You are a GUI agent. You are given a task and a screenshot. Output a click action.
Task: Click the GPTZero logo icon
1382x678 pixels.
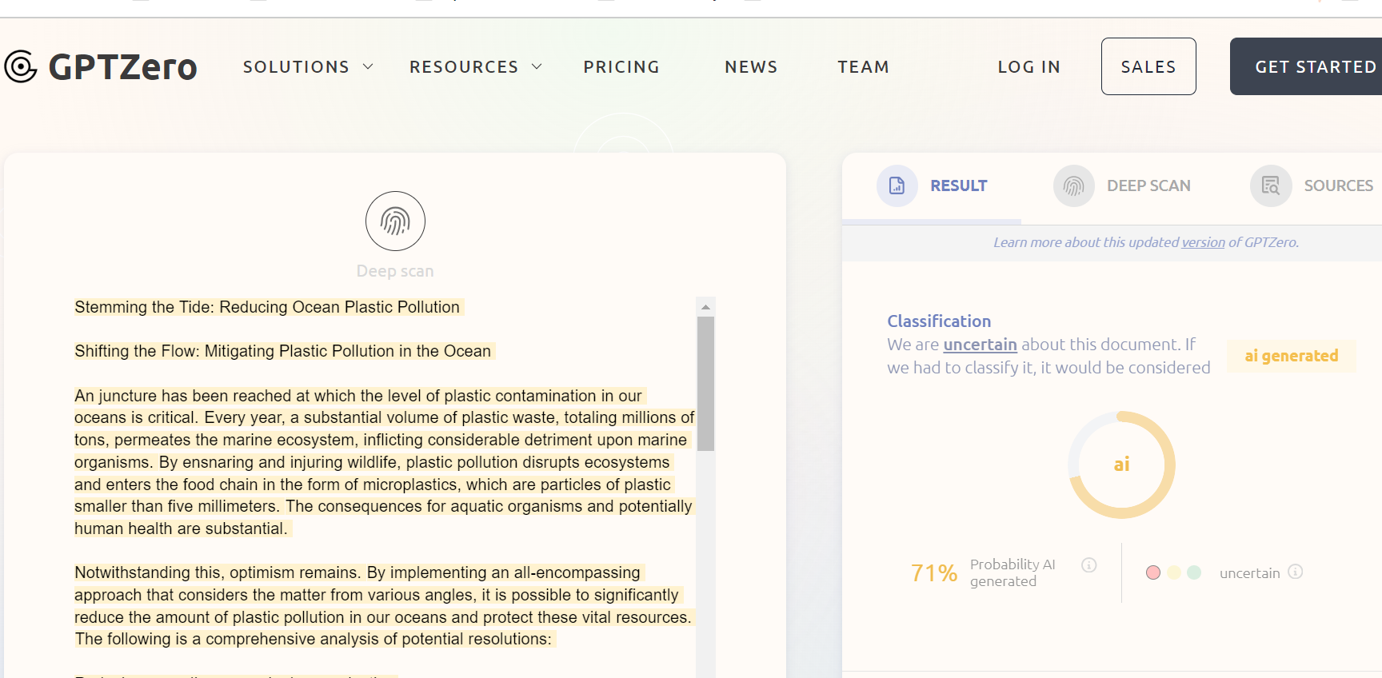click(x=21, y=66)
